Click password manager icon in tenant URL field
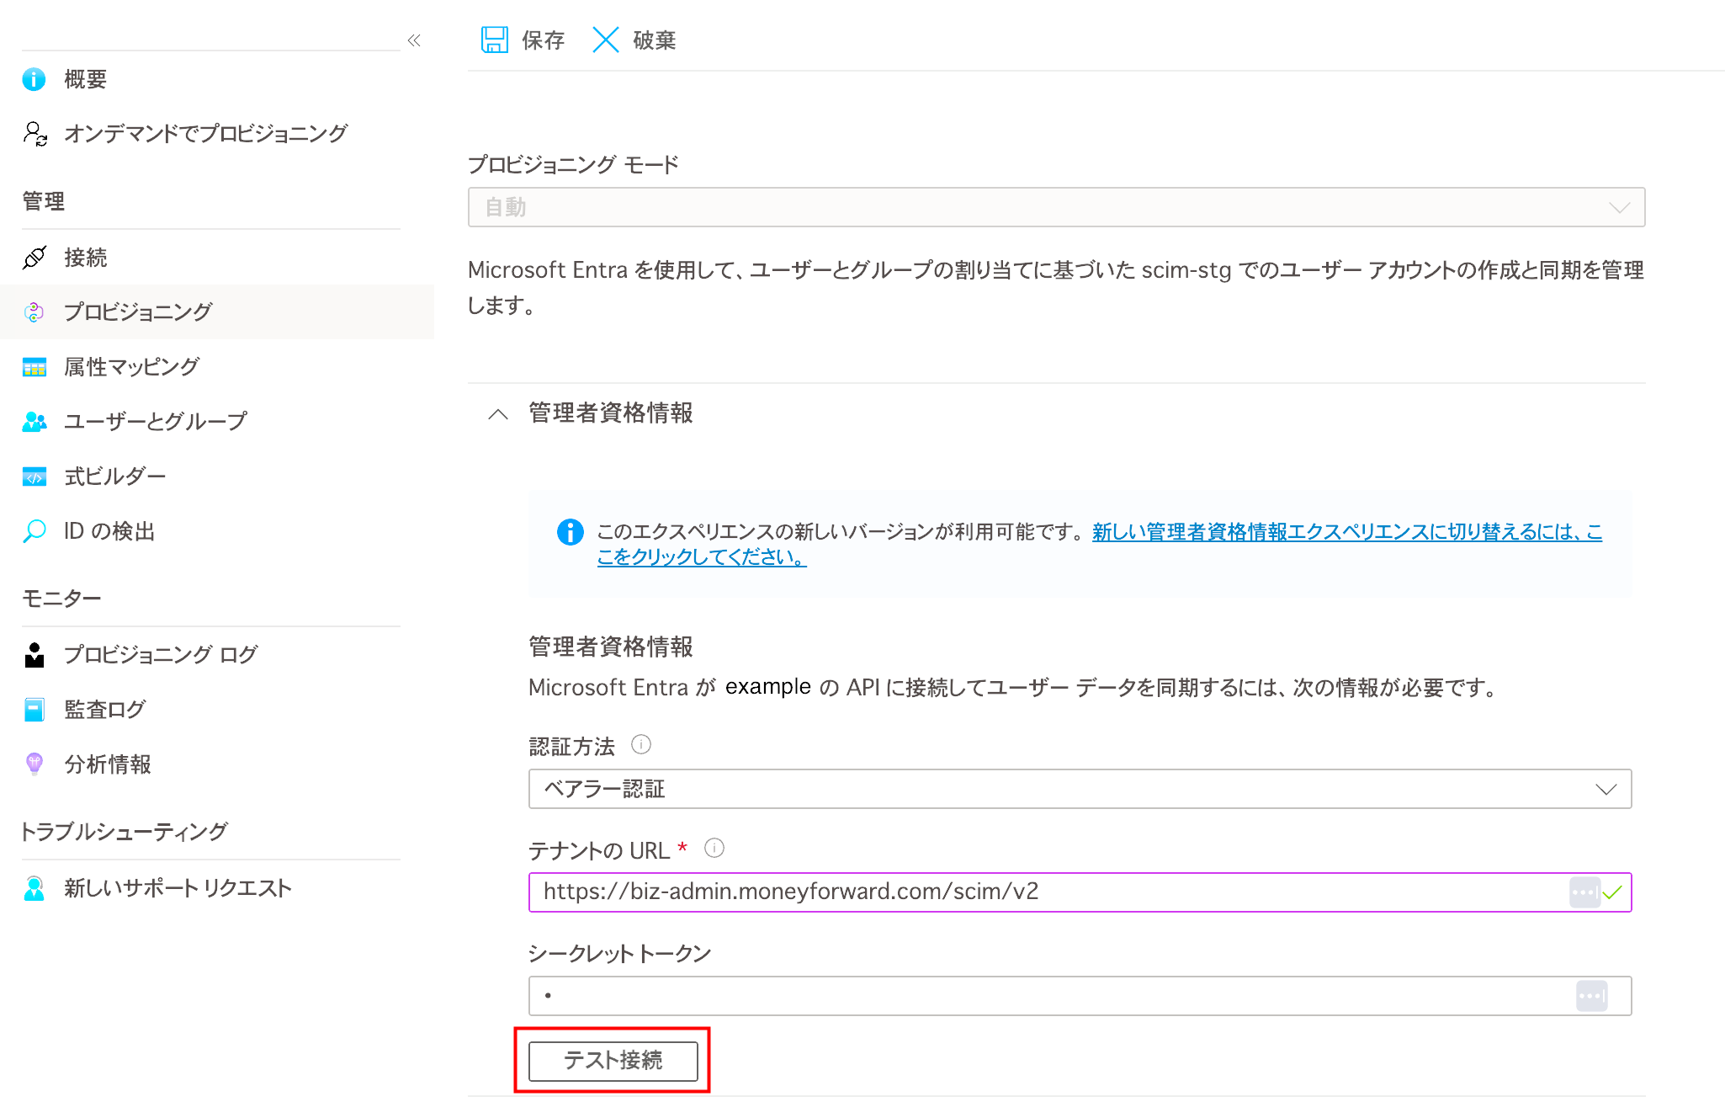This screenshot has height=1118, width=1725. click(x=1584, y=892)
